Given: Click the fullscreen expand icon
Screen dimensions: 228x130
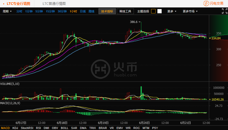Looking at the screenshot, I should tap(224, 11).
